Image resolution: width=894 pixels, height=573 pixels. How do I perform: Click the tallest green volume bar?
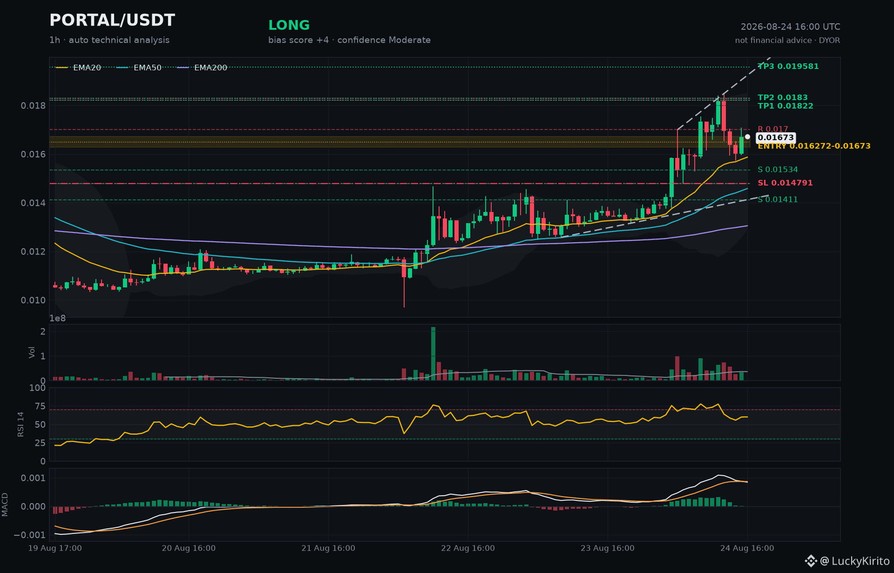433,354
